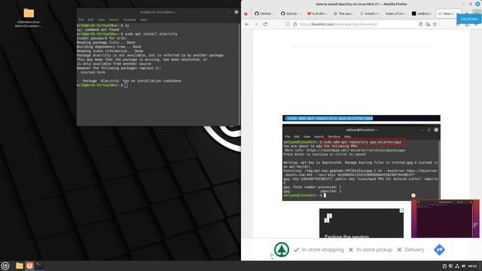
Task: Click the article's terminal screenshot image
Action: (x=361, y=163)
